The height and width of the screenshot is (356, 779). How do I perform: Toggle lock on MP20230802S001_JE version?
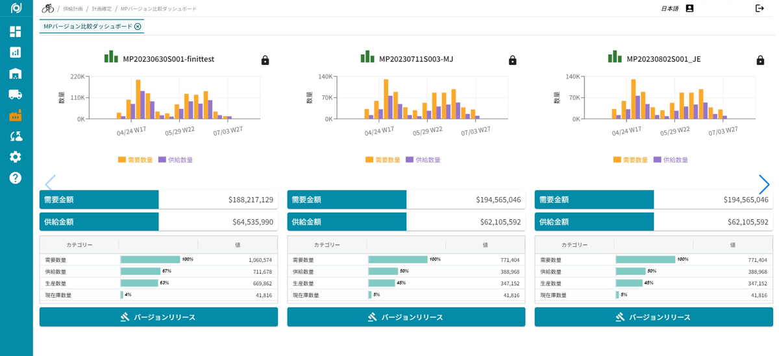coord(760,60)
